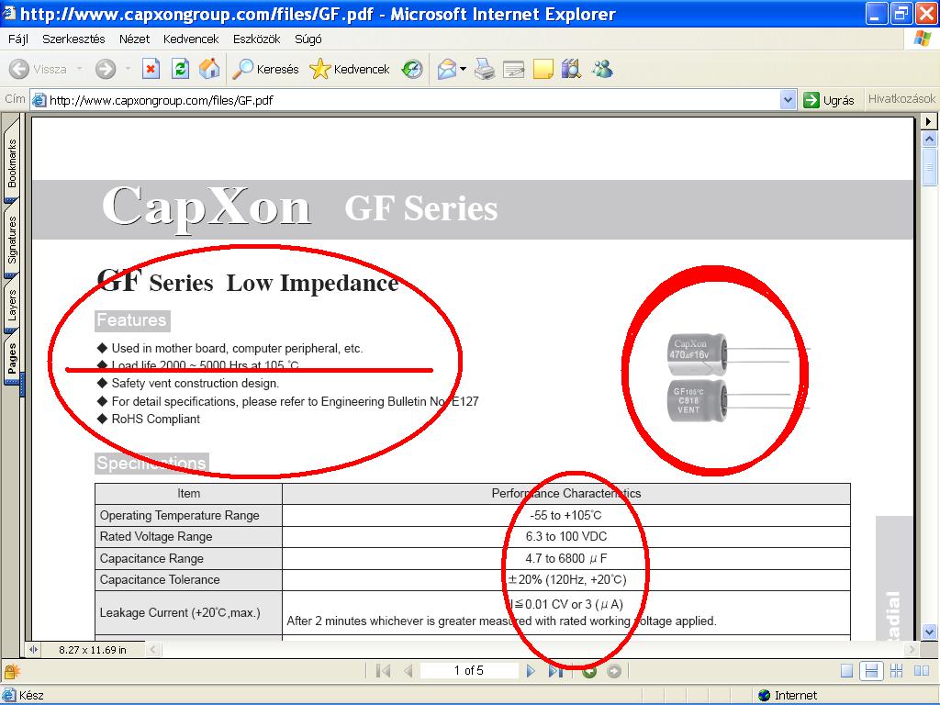Open Kedvencek favorites star button
The width and height of the screenshot is (940, 705).
[x=350, y=70]
